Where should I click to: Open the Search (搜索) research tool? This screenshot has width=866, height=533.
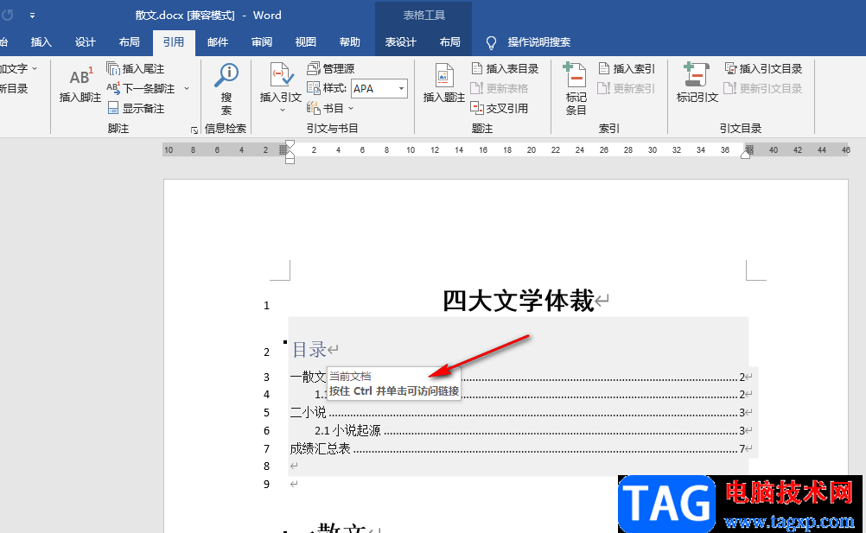[226, 88]
